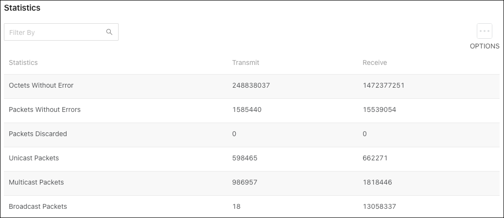Open the Options three-dot button

485,31
